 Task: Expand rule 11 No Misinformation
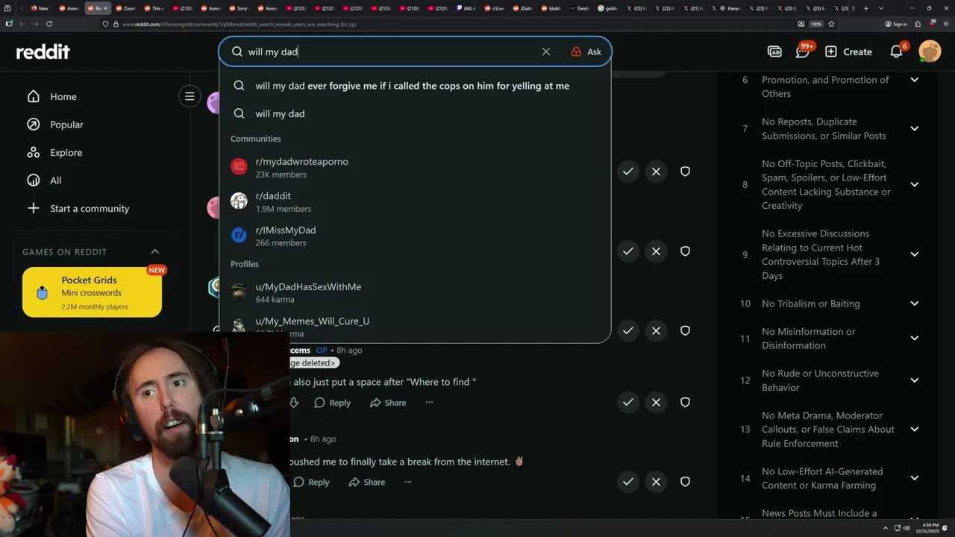coord(915,338)
